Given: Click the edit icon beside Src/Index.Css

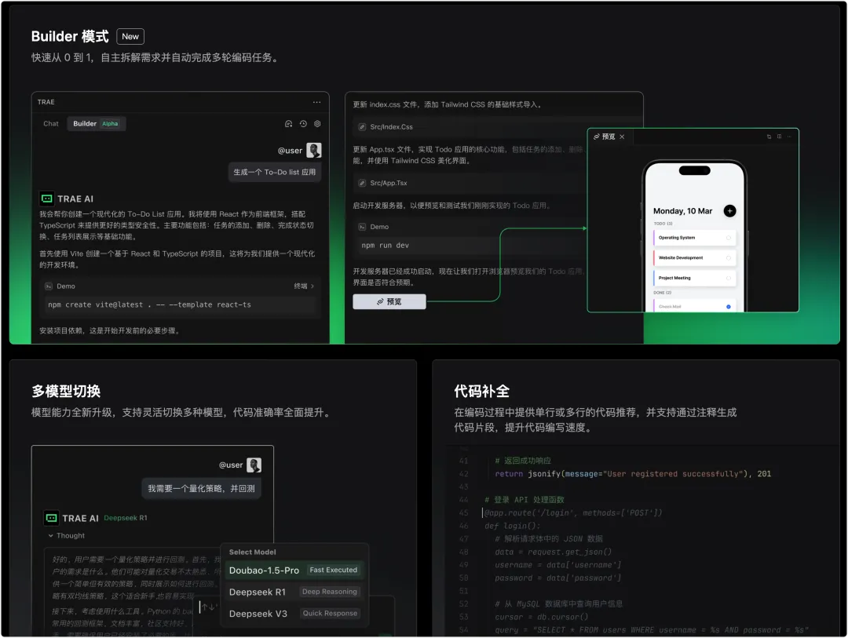Looking at the screenshot, I should (362, 127).
